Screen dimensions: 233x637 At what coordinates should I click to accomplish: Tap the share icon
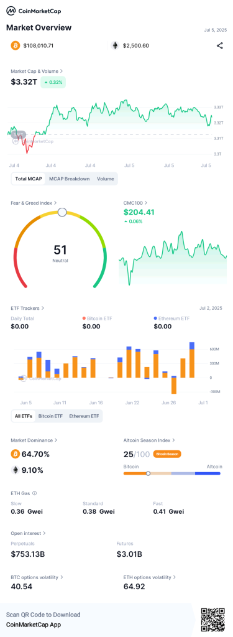219,45
